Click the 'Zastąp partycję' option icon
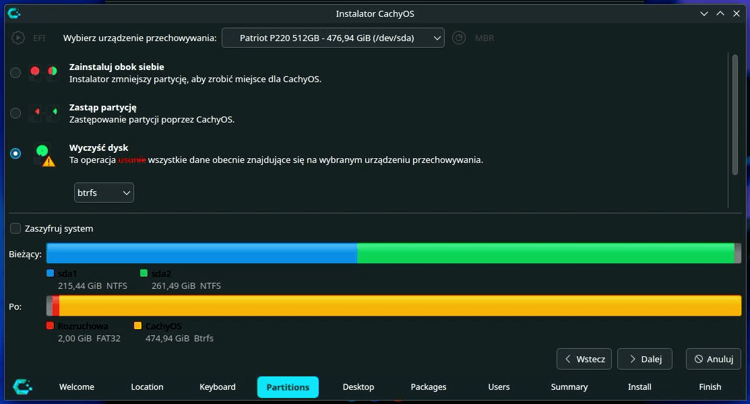The width and height of the screenshot is (750, 404). (x=44, y=113)
